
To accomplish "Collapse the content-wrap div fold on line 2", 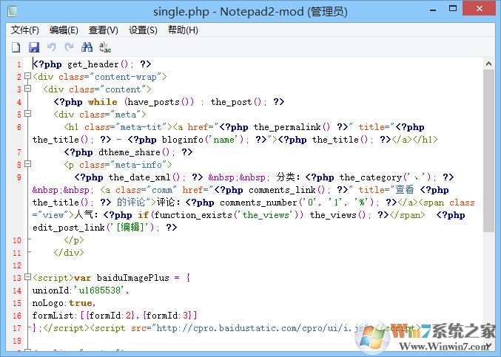I will [27, 77].
